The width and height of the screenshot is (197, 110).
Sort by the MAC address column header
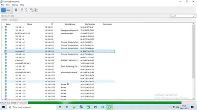90,24
